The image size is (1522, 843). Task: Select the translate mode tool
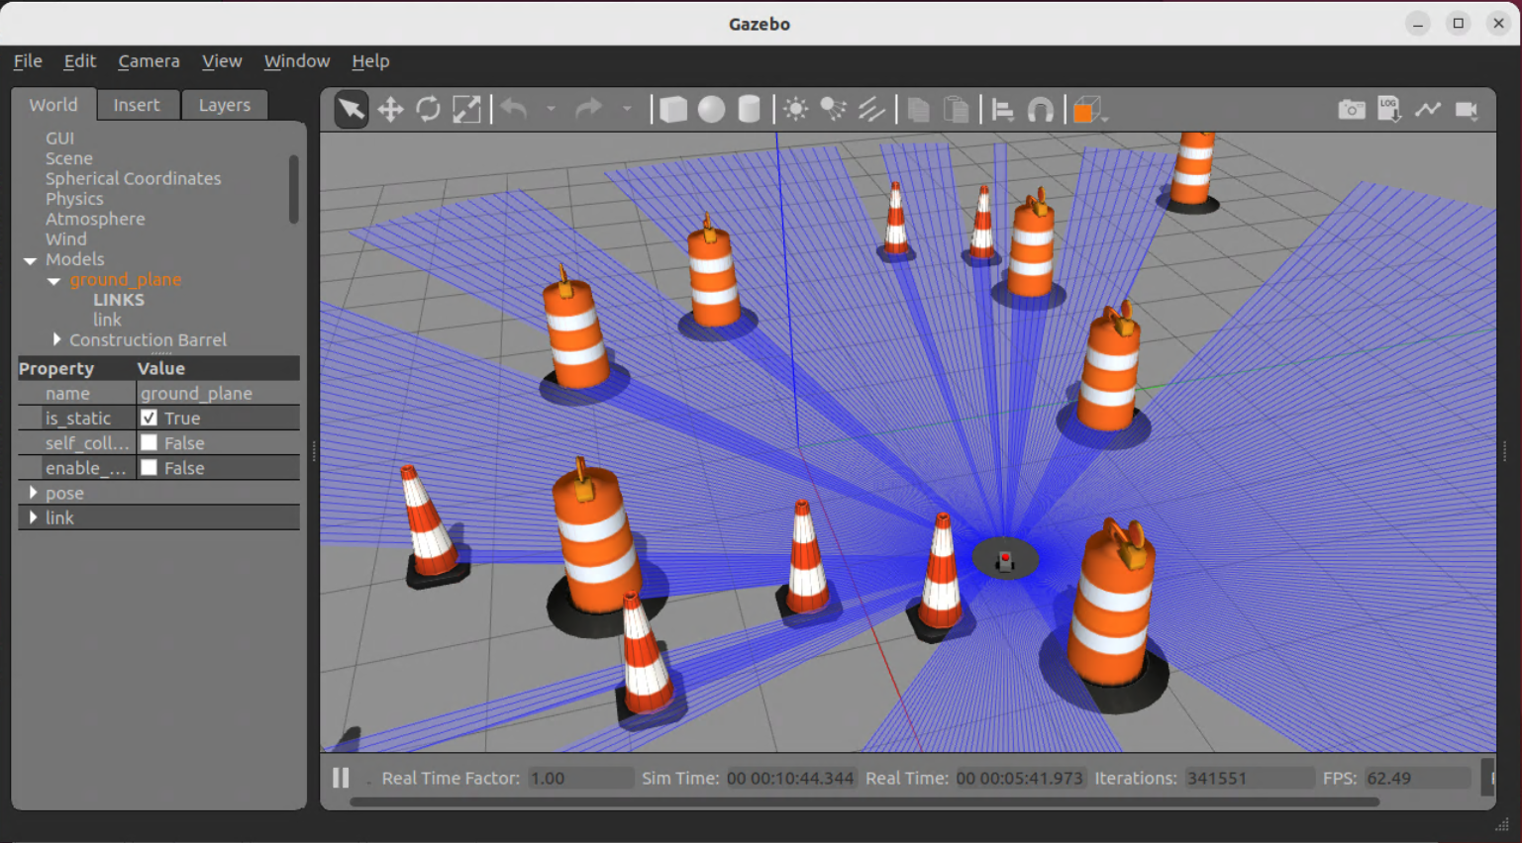pyautogui.click(x=390, y=109)
